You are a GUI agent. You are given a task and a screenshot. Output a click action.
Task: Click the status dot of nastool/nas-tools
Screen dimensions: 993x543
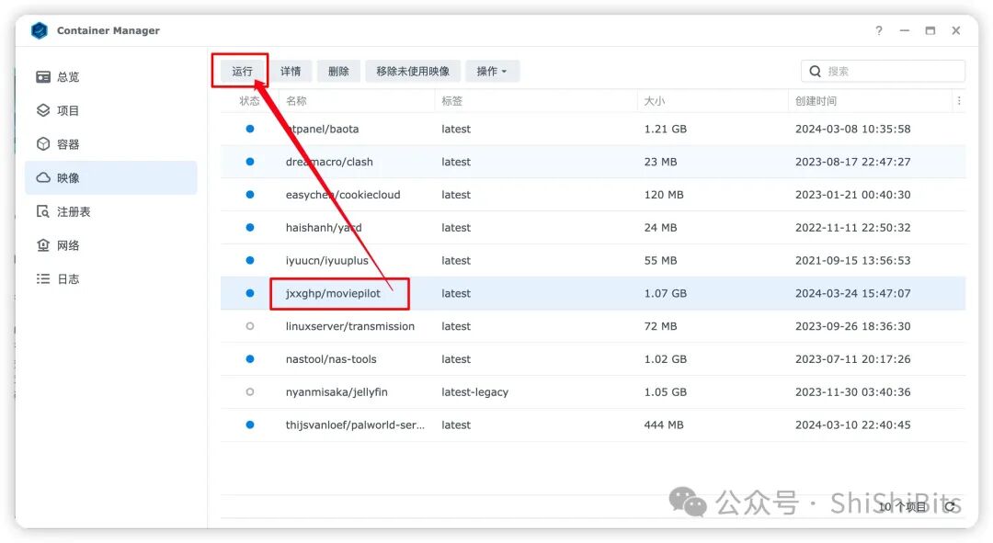(x=249, y=359)
